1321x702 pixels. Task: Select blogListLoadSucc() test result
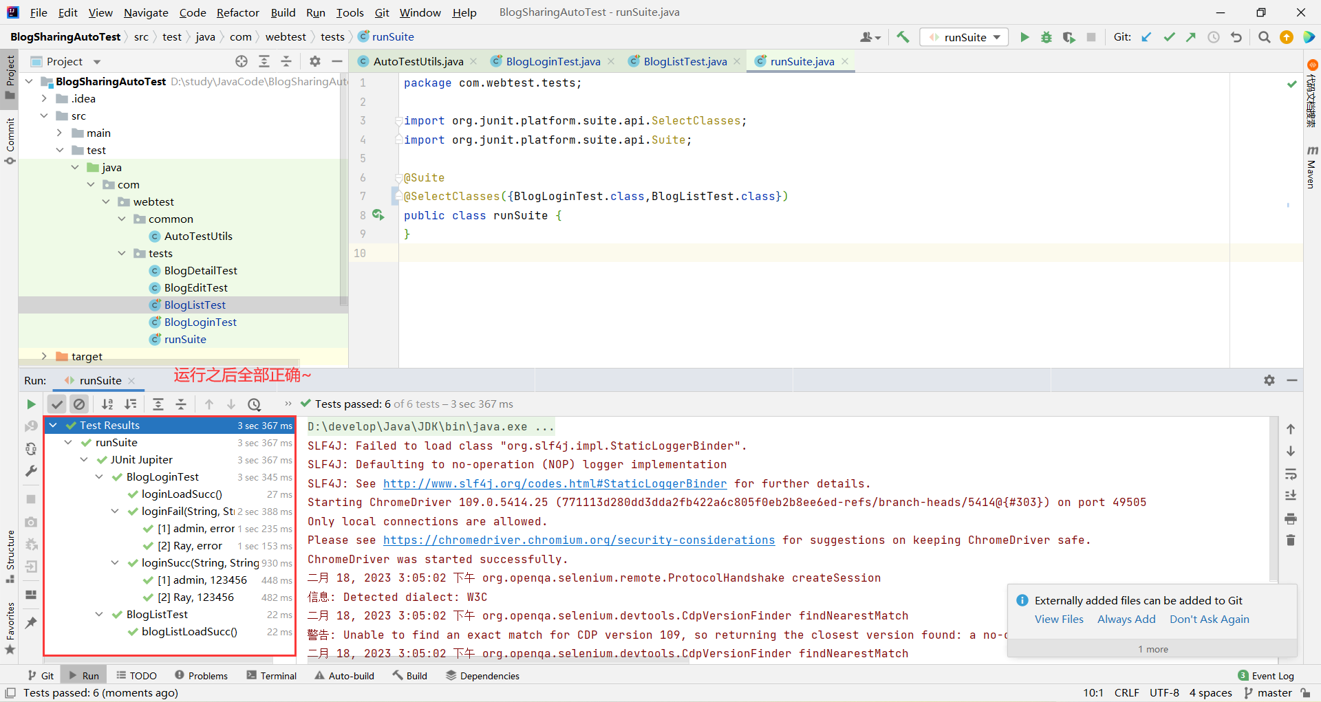click(x=189, y=632)
